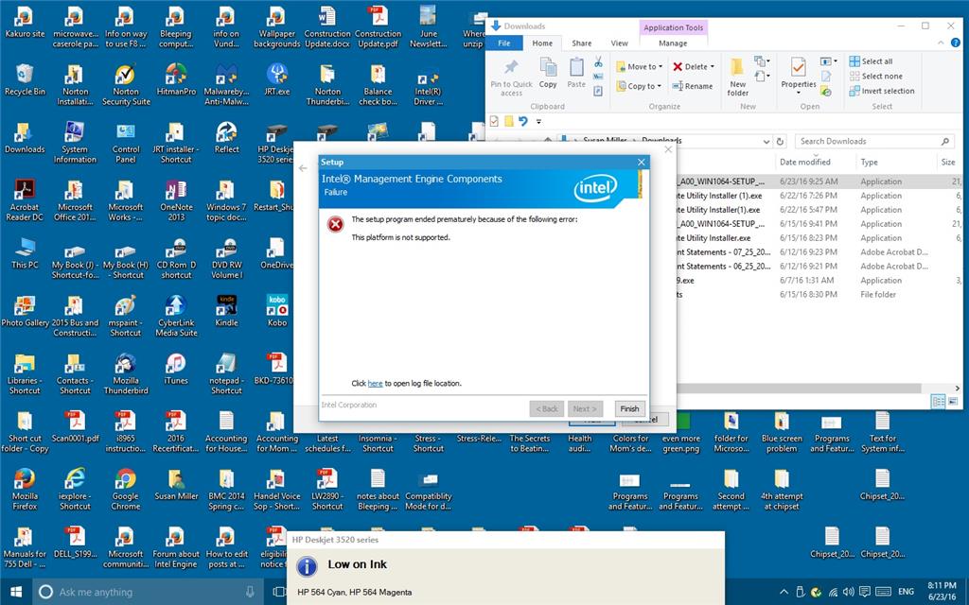The width and height of the screenshot is (969, 605).
Task: Click the Cut scissors icon in ribbon
Action: coord(598,61)
